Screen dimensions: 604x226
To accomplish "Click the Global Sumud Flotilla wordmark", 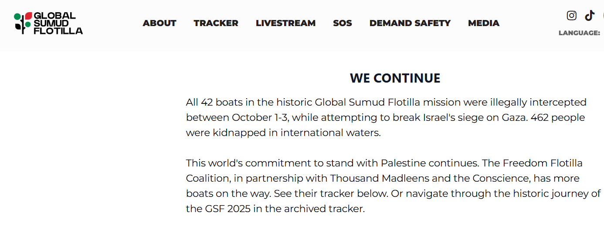I will (58, 23).
